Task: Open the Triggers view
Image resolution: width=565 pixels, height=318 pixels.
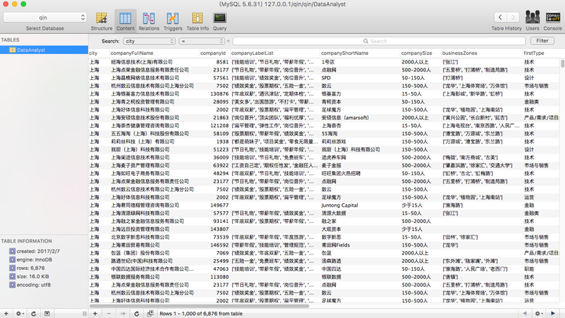Action: [x=173, y=21]
